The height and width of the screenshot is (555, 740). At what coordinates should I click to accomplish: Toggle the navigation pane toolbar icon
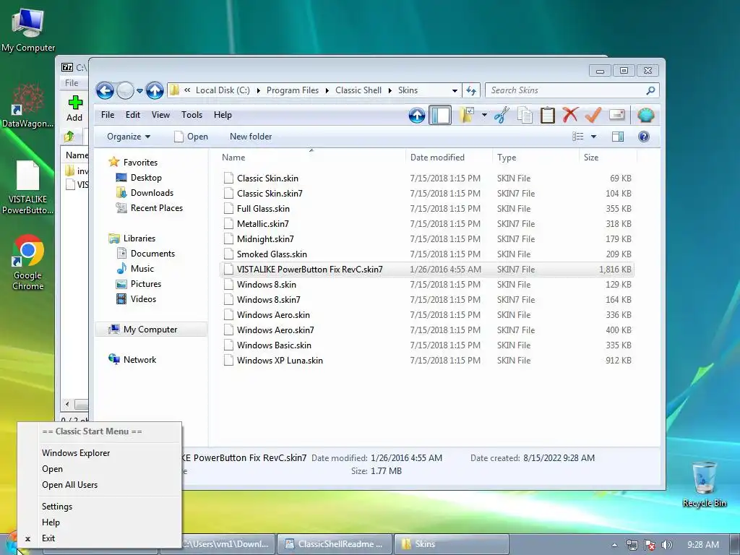pos(440,115)
